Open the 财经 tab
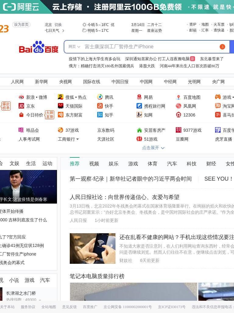Viewport: 234px width, 313px height. pos(211,164)
